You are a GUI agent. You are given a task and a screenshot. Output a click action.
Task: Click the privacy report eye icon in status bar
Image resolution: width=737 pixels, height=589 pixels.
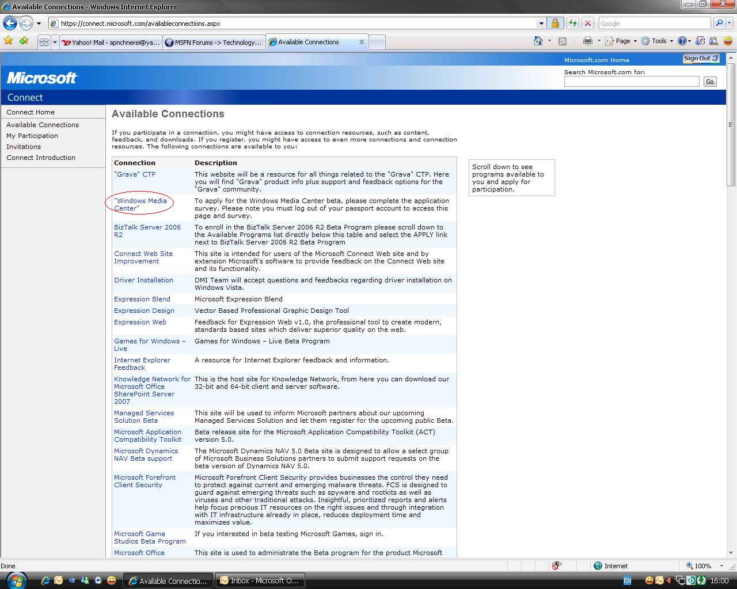coord(556,566)
